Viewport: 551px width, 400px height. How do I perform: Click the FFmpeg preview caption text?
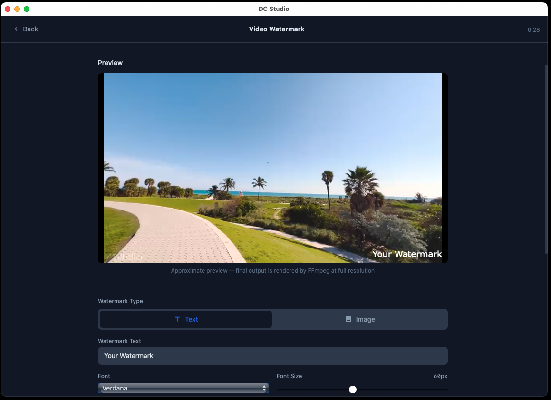(272, 270)
